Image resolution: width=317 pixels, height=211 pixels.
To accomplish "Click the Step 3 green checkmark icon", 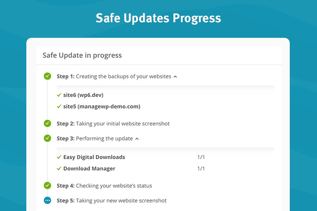I will 48,138.
